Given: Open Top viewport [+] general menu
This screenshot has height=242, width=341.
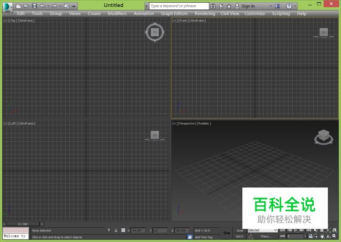Looking at the screenshot, I should pos(6,20).
